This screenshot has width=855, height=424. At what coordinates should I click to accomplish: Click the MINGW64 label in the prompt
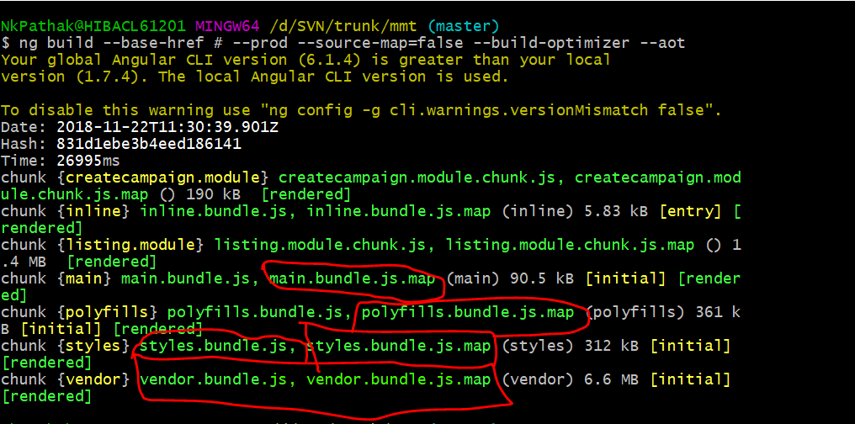[x=227, y=25]
